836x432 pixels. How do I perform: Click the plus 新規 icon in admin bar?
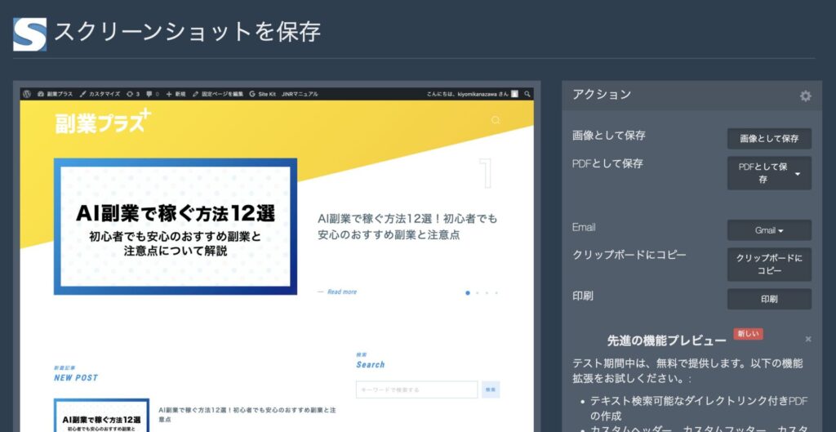point(168,94)
